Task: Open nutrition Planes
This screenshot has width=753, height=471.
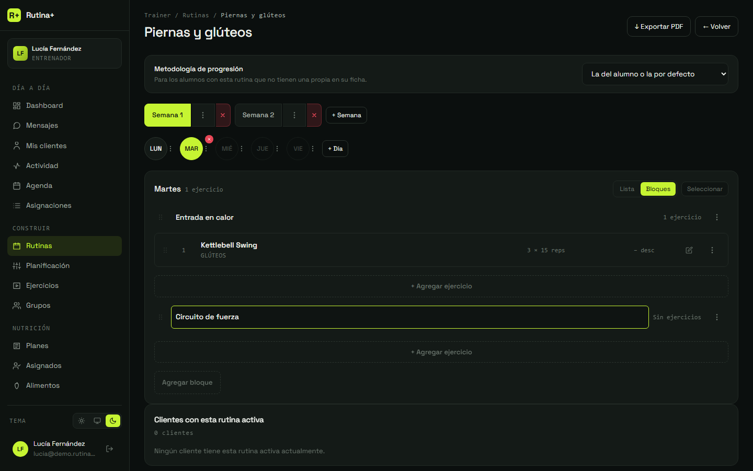Action: (64, 346)
